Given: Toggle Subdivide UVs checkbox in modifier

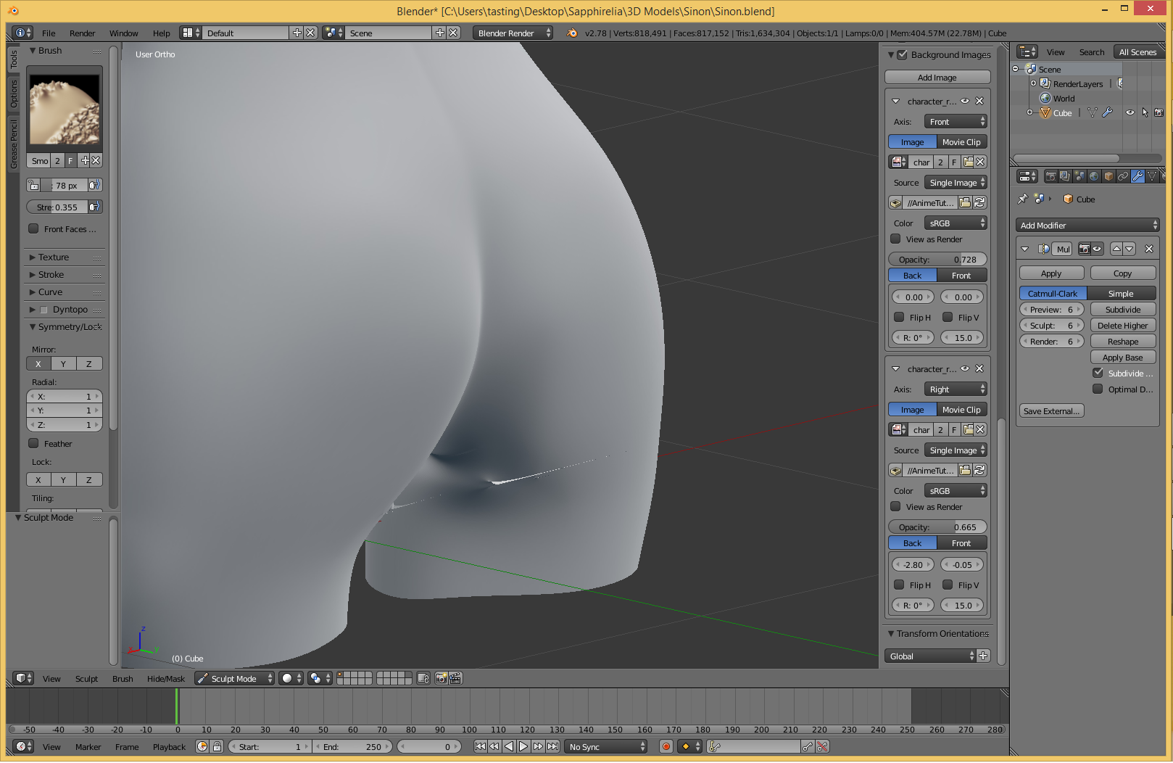Looking at the screenshot, I should point(1098,372).
